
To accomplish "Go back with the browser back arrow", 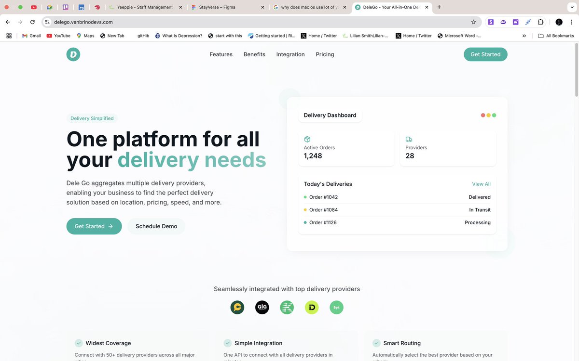I will 8,22.
